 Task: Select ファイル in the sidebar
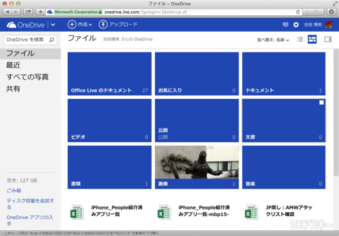click(x=31, y=54)
